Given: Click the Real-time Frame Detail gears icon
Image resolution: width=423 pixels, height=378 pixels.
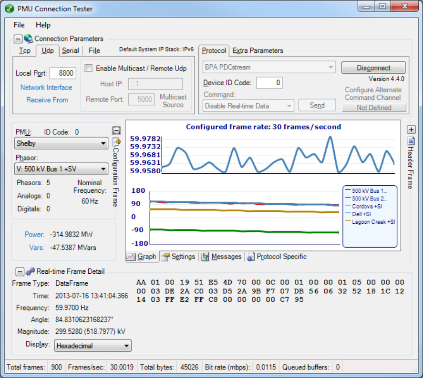Looking at the screenshot, I should pyautogui.click(x=30, y=271).
